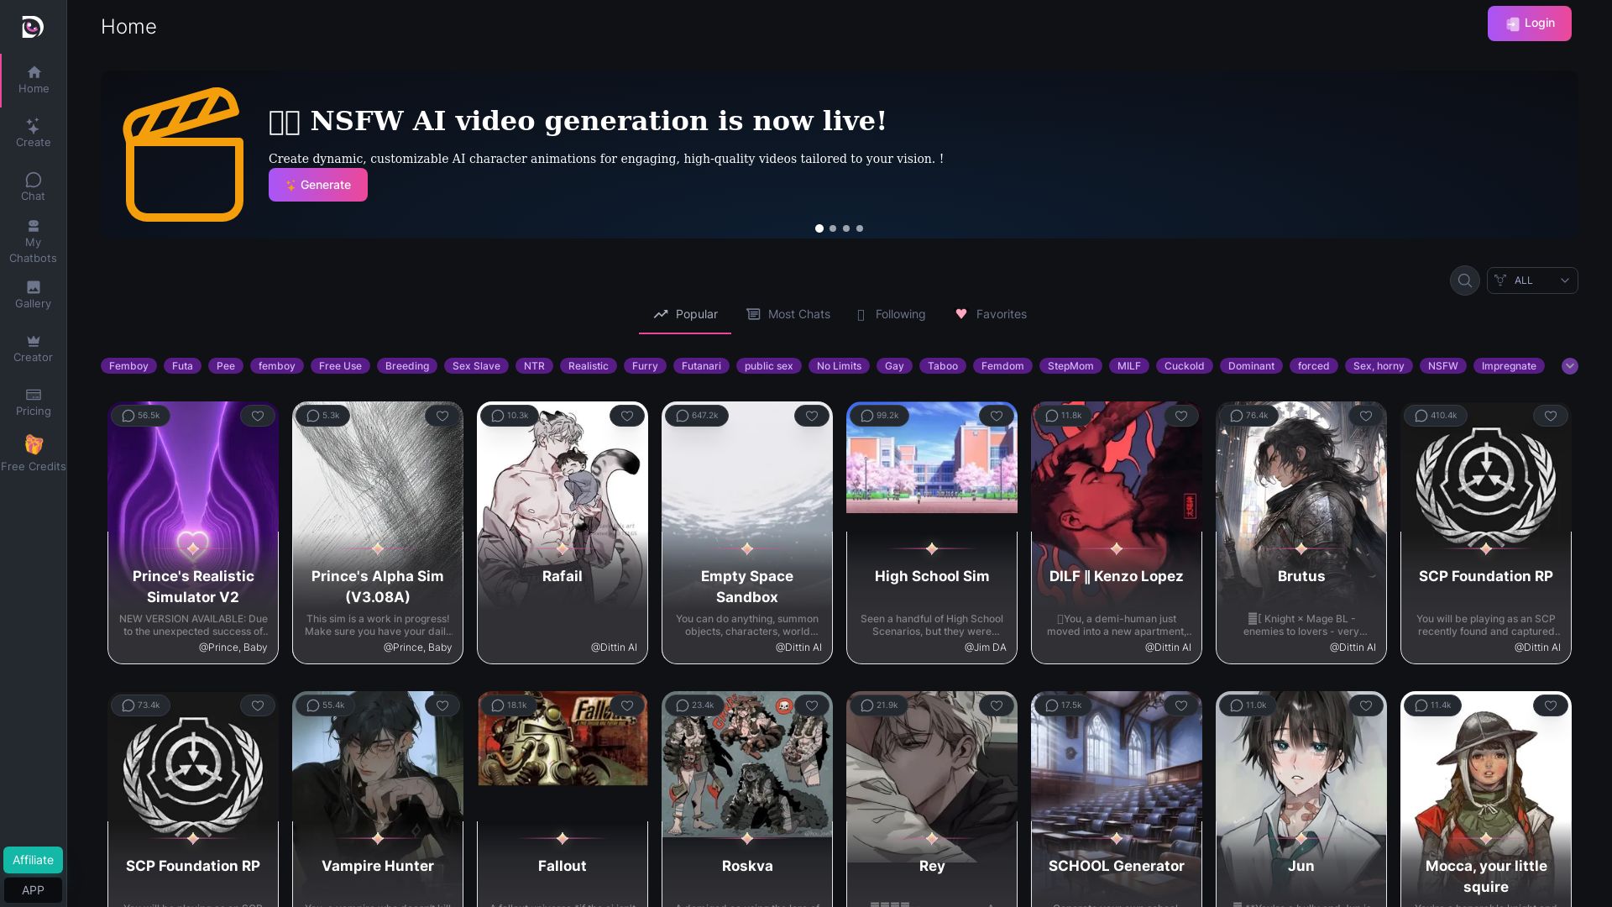This screenshot has height=907, width=1612.
Task: Like the Empty Space Sandbox card
Action: [811, 416]
